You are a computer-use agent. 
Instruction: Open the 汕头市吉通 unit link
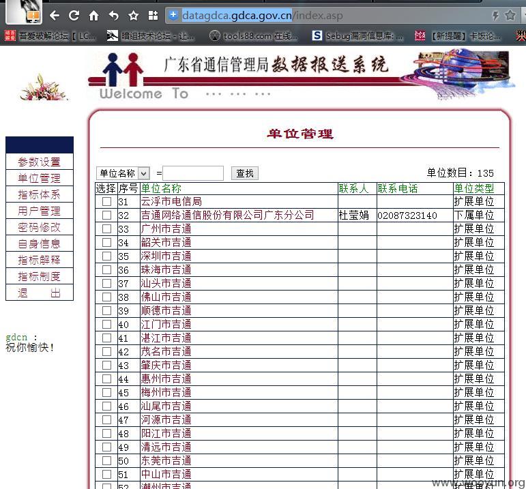tap(166, 284)
